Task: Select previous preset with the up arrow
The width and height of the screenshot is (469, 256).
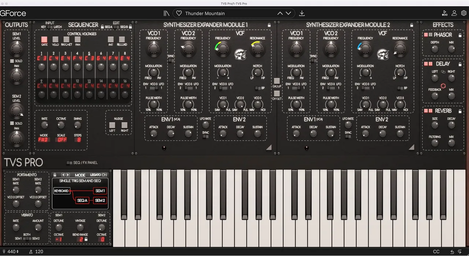Action: pos(280,13)
